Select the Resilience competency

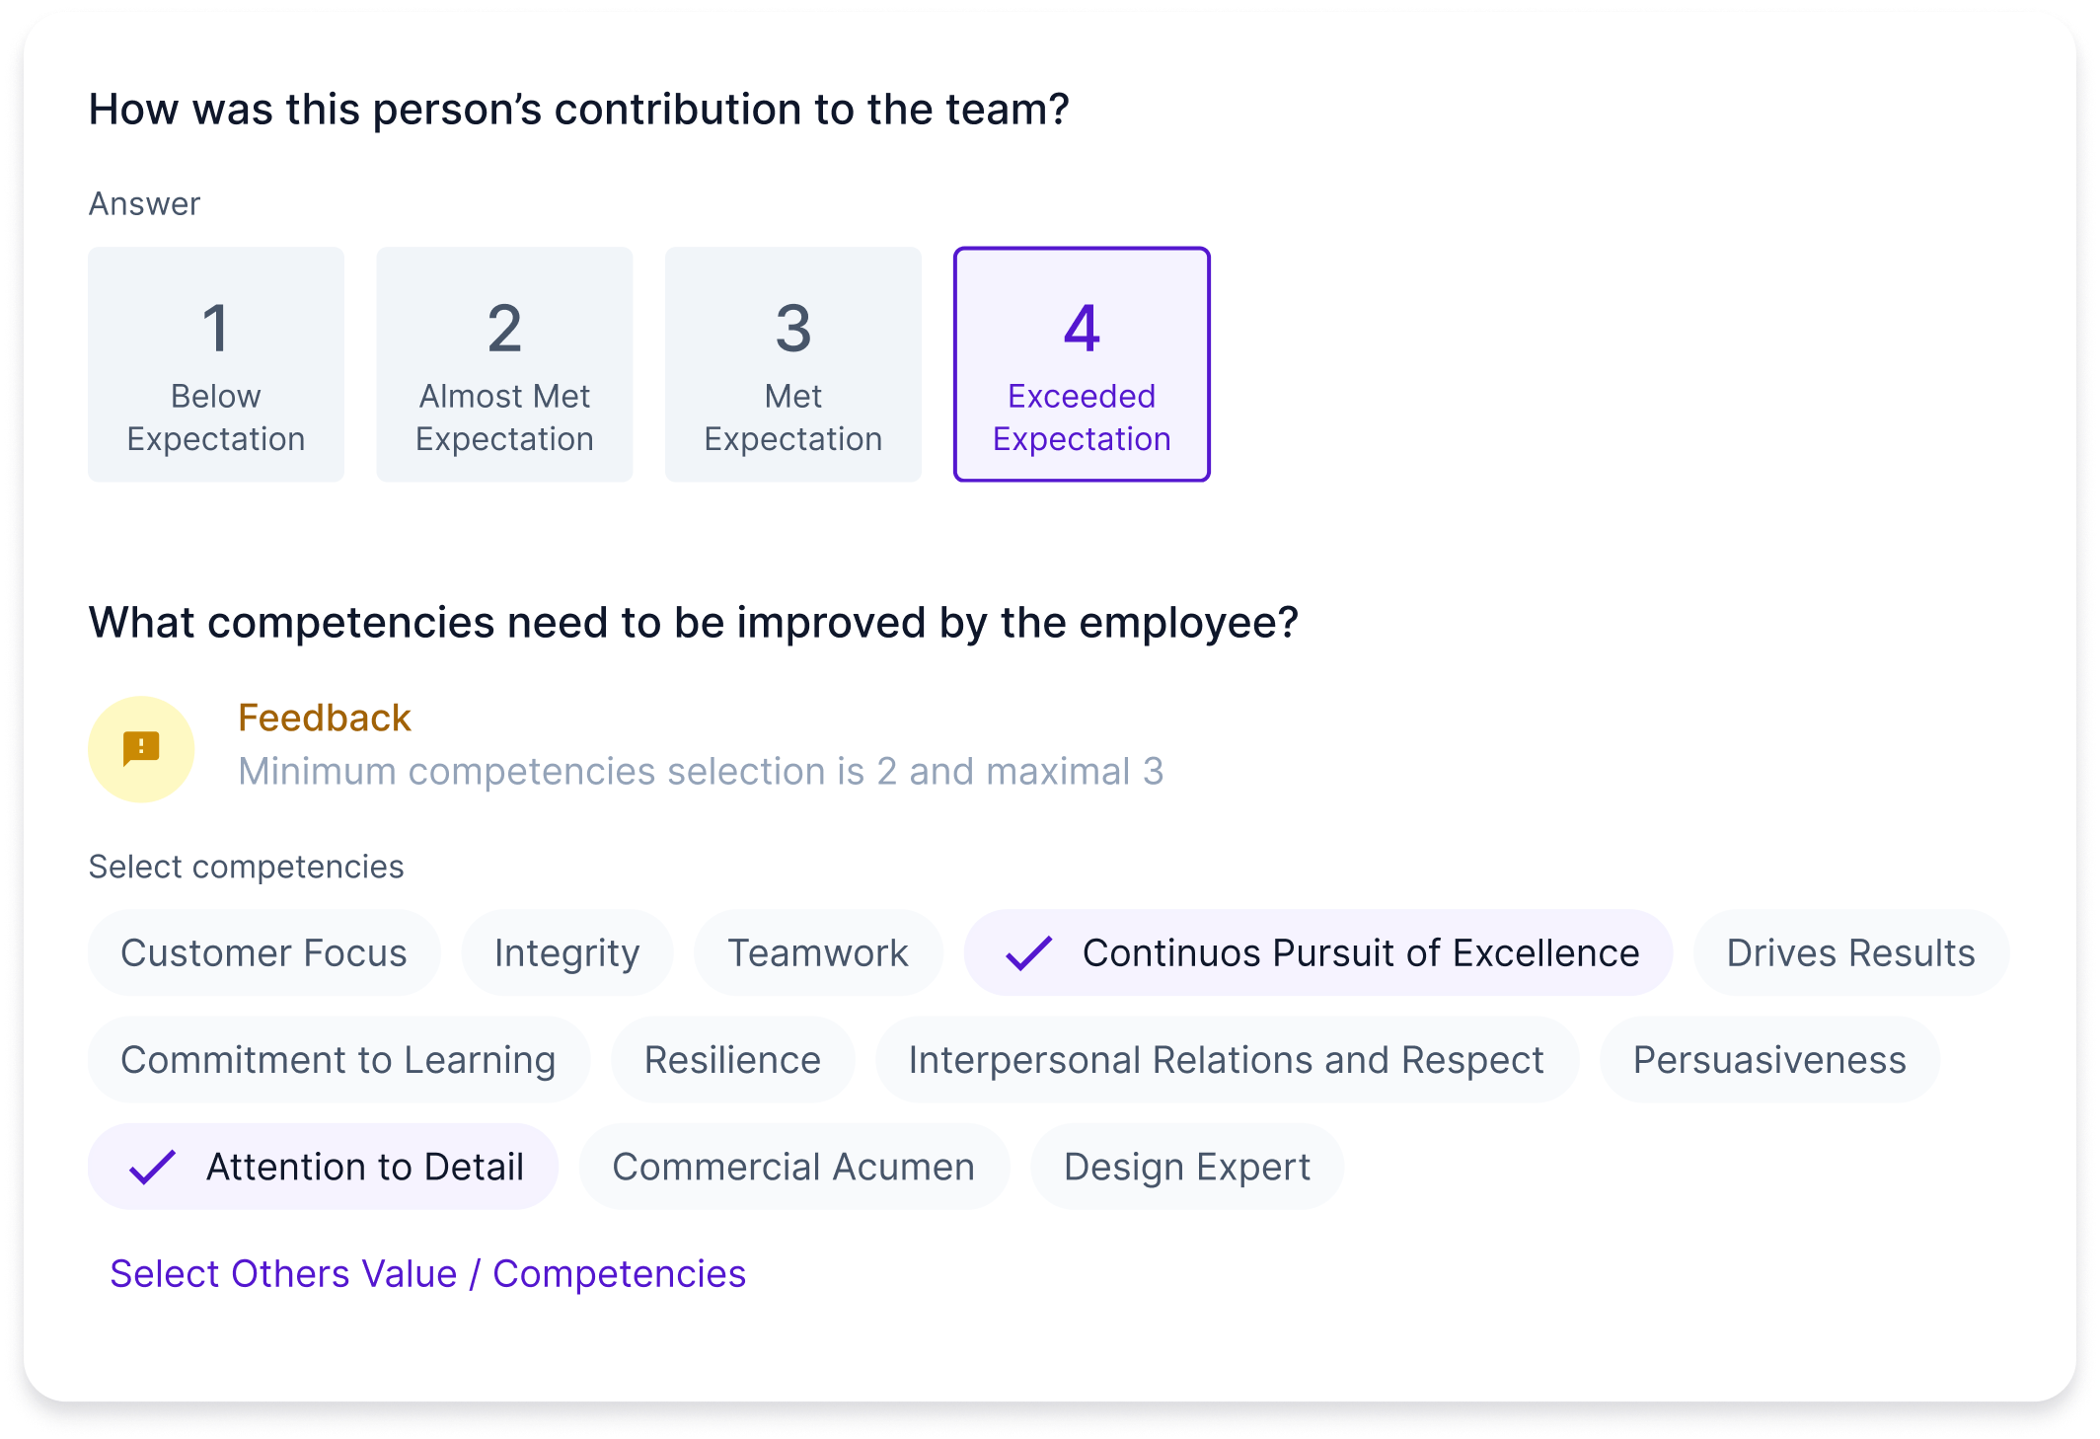pos(732,1059)
